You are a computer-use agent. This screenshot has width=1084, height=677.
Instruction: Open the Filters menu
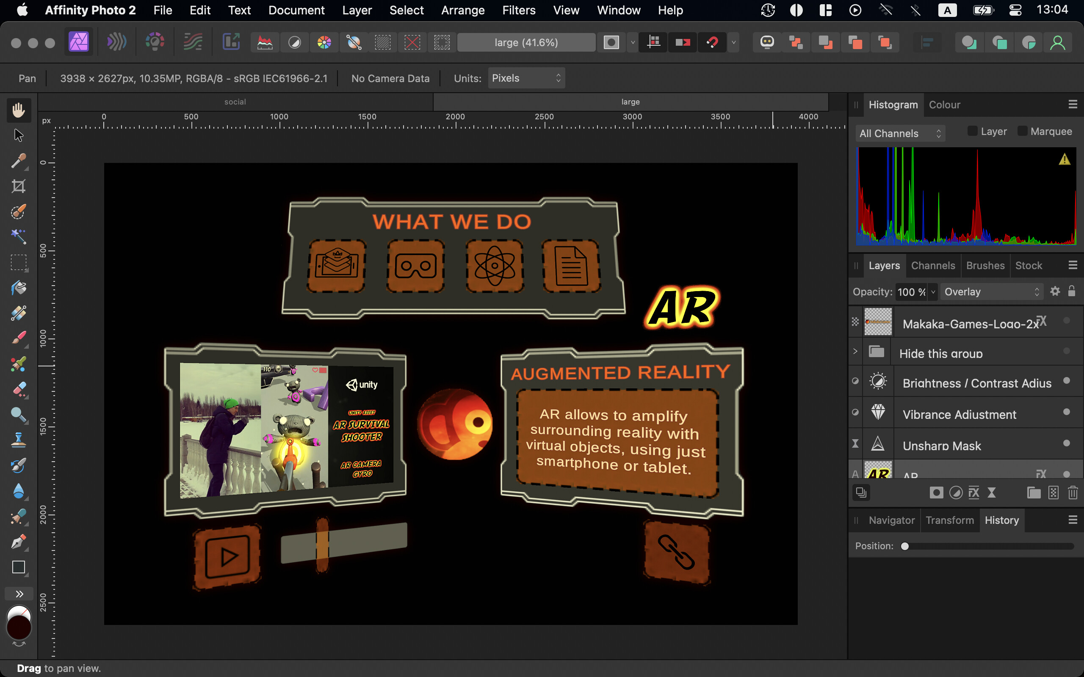(518, 10)
